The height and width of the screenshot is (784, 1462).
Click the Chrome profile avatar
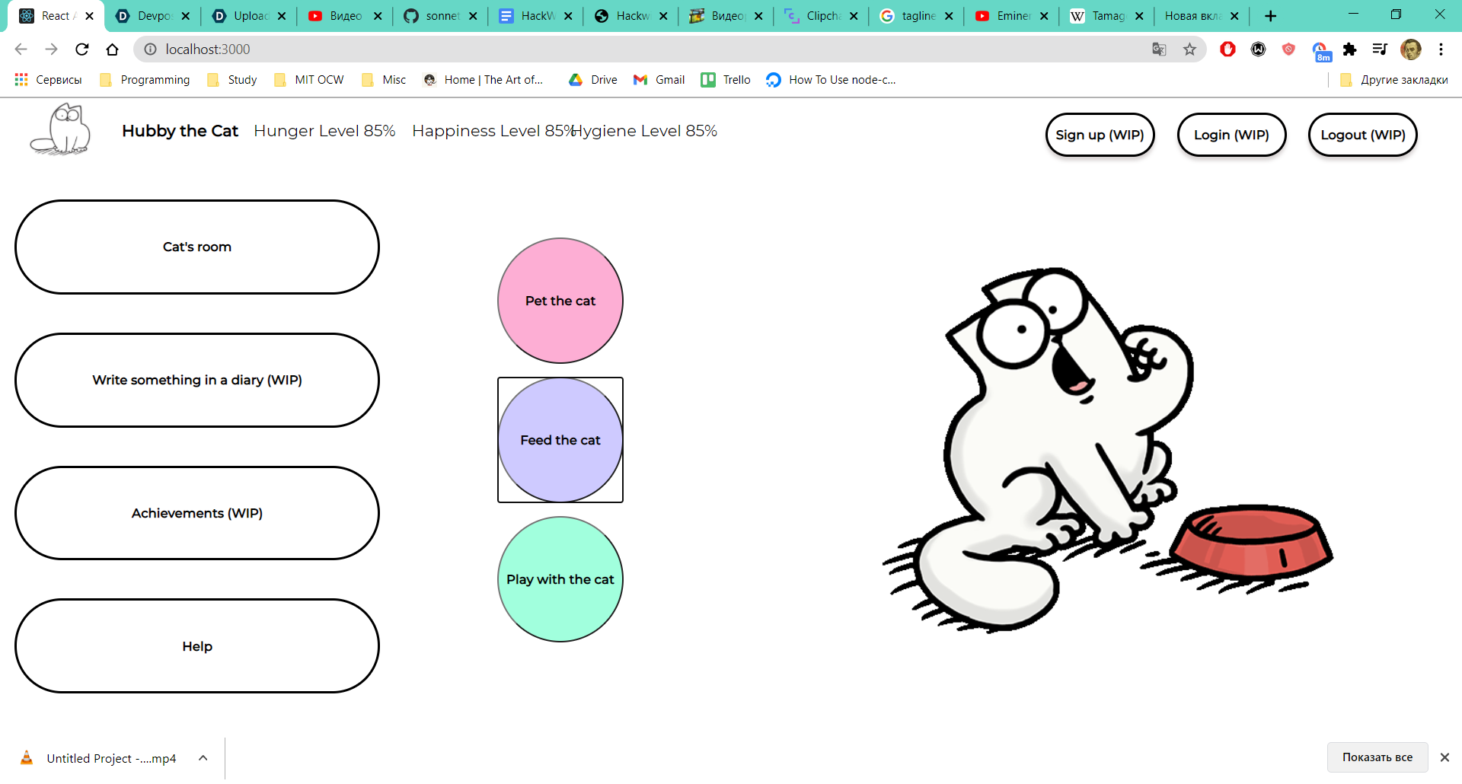(x=1411, y=49)
